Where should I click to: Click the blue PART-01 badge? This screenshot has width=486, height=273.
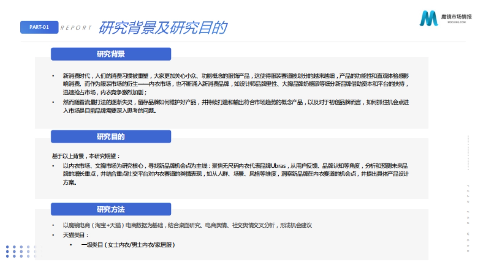click(x=39, y=27)
